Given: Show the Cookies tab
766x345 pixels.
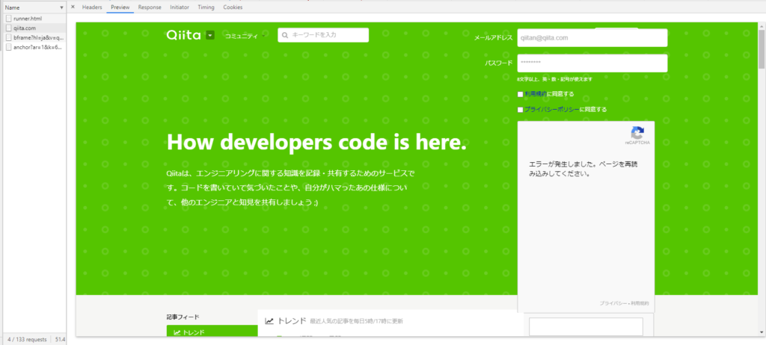Looking at the screenshot, I should tap(233, 7).
